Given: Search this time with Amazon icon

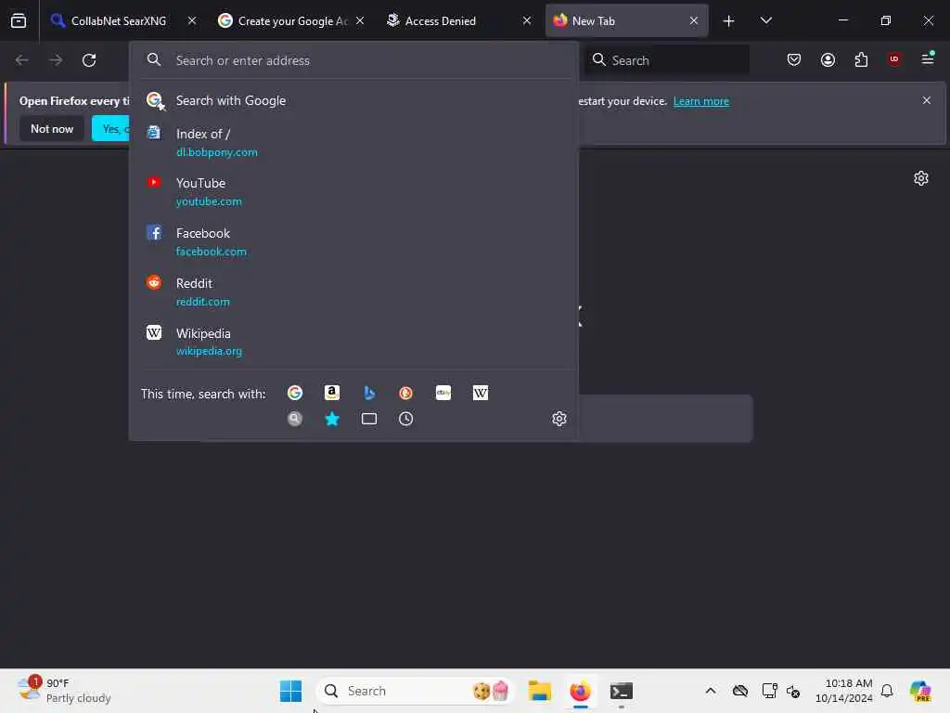Looking at the screenshot, I should [x=332, y=393].
